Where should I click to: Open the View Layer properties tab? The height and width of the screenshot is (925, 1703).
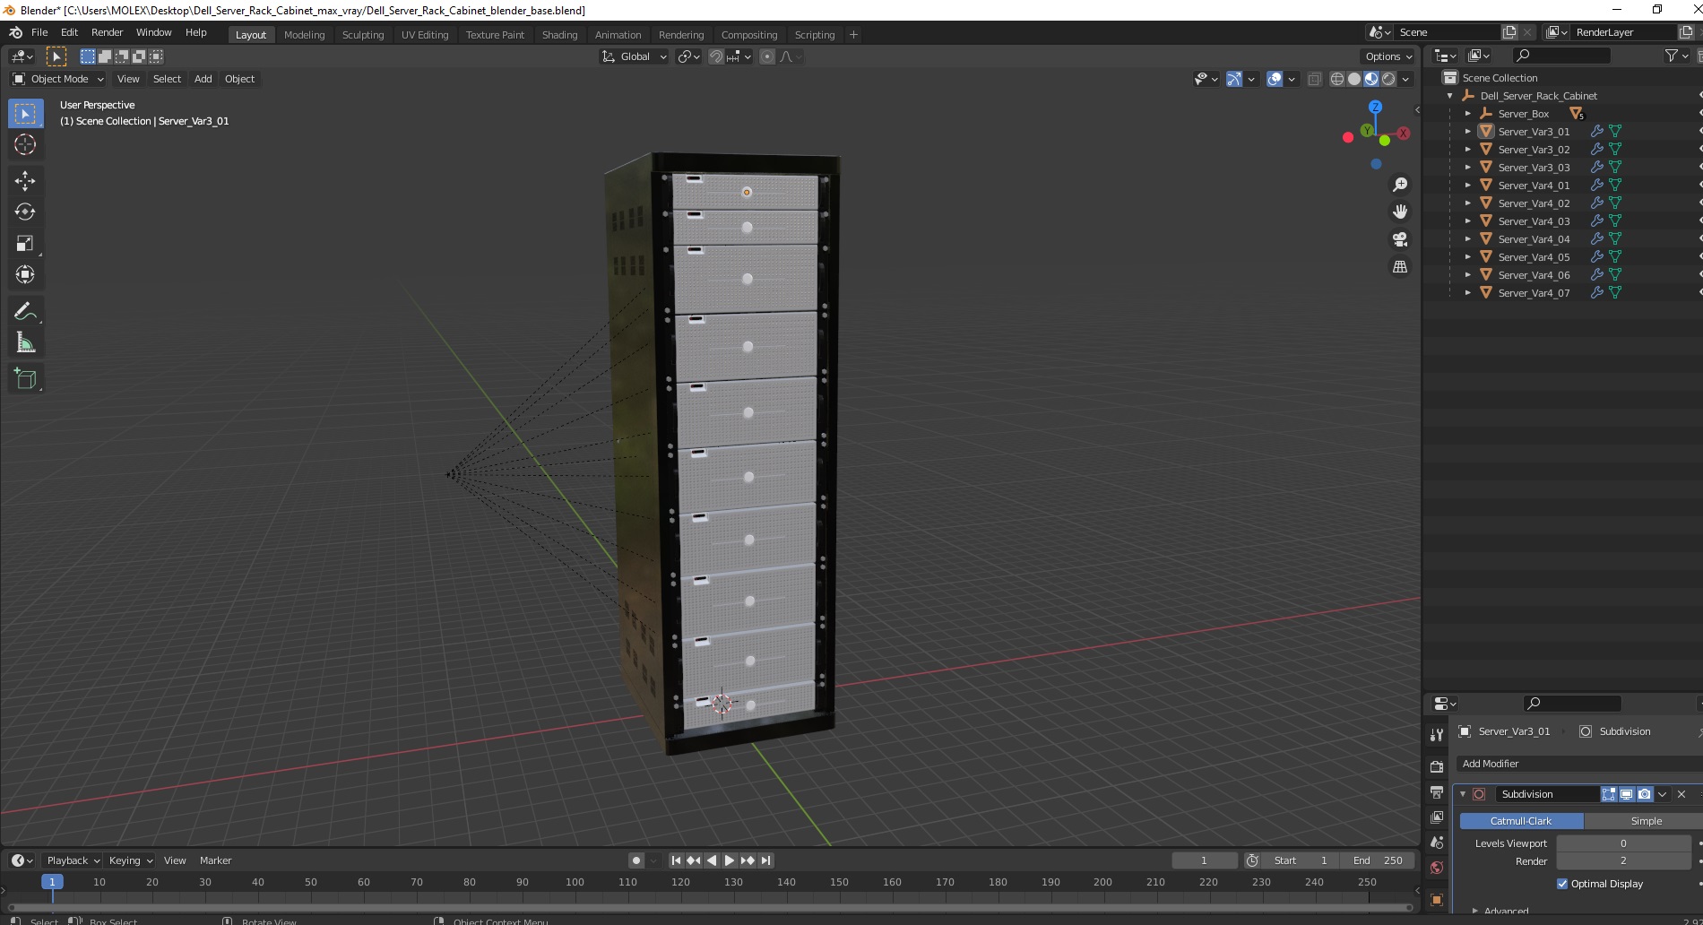point(1437,817)
